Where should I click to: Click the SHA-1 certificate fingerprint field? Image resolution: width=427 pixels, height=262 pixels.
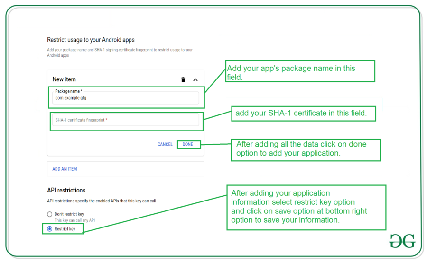coord(126,120)
